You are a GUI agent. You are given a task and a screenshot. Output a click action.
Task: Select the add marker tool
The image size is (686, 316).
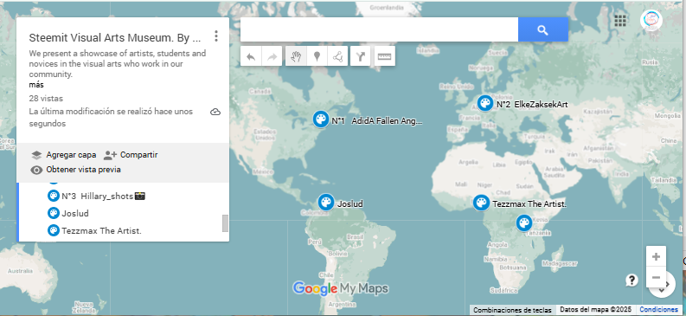317,56
